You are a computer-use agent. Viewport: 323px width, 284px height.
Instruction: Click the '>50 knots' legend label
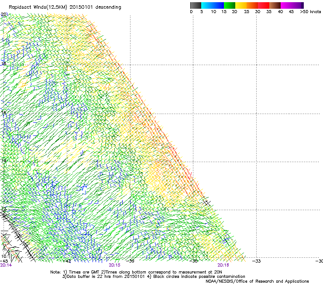coord(310,12)
